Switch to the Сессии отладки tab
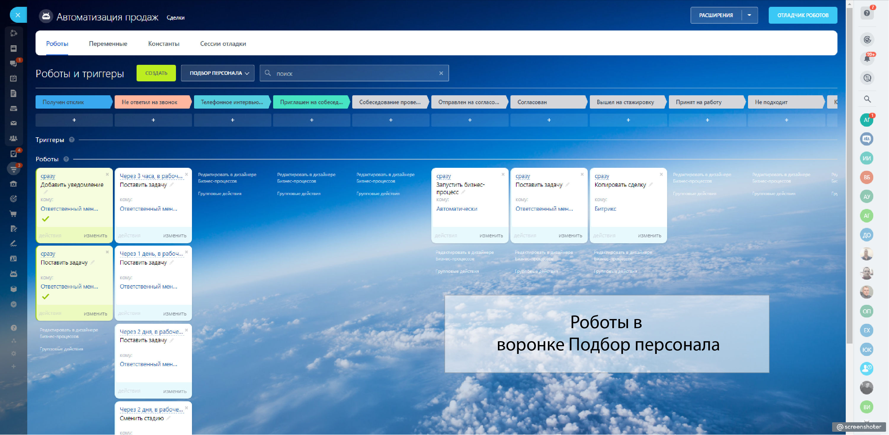The width and height of the screenshot is (889, 435). click(x=223, y=43)
